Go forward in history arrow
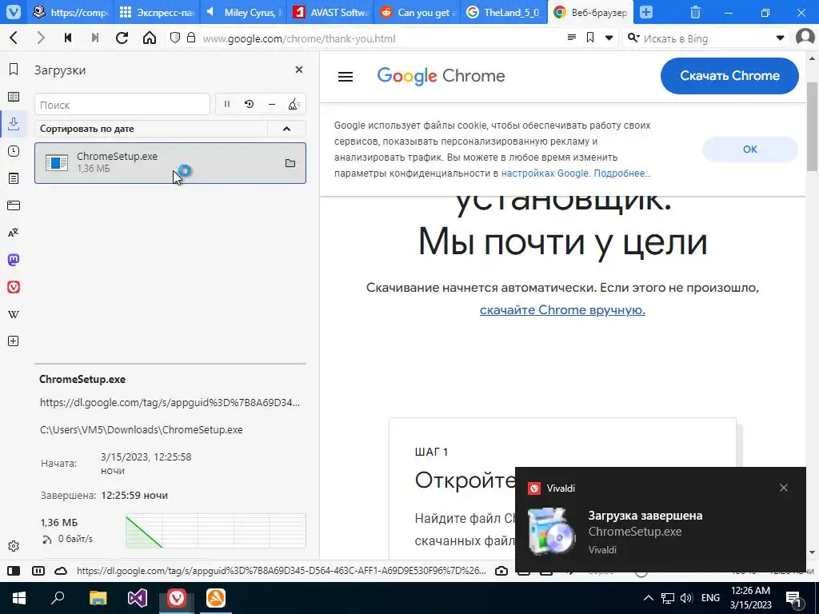 pyautogui.click(x=41, y=38)
